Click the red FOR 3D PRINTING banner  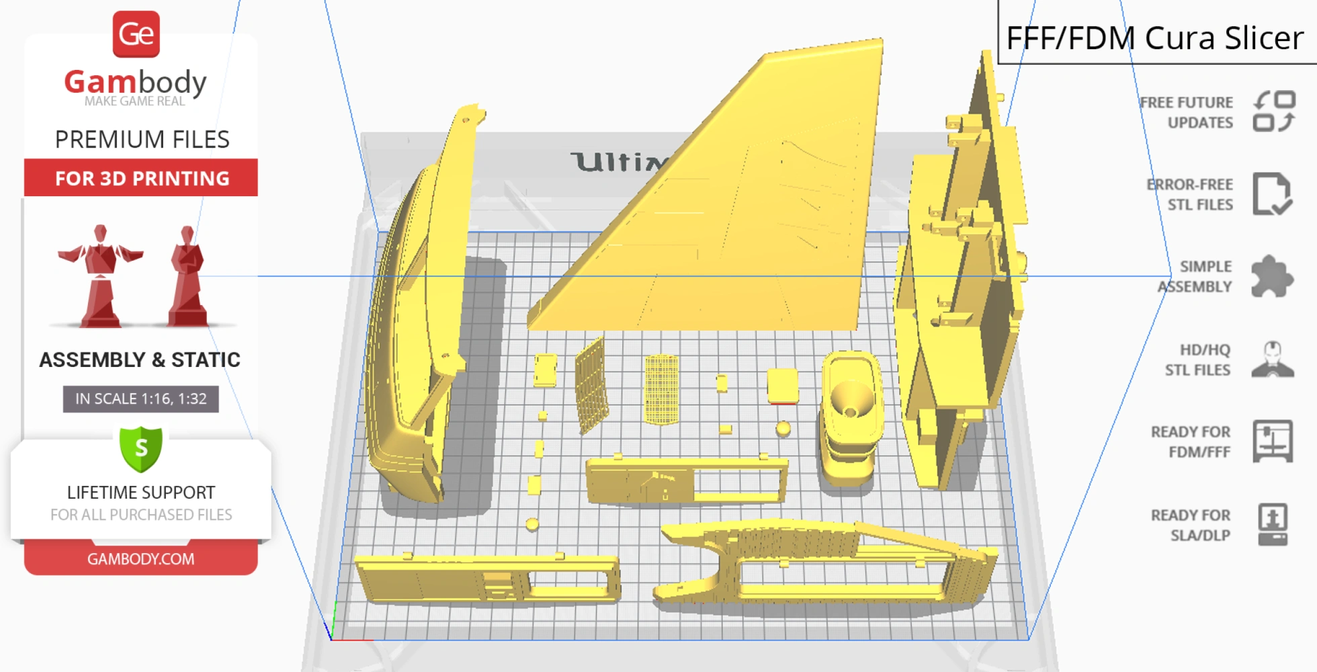tap(140, 177)
